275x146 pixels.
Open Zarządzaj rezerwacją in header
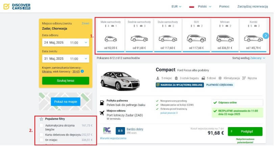(252, 6)
